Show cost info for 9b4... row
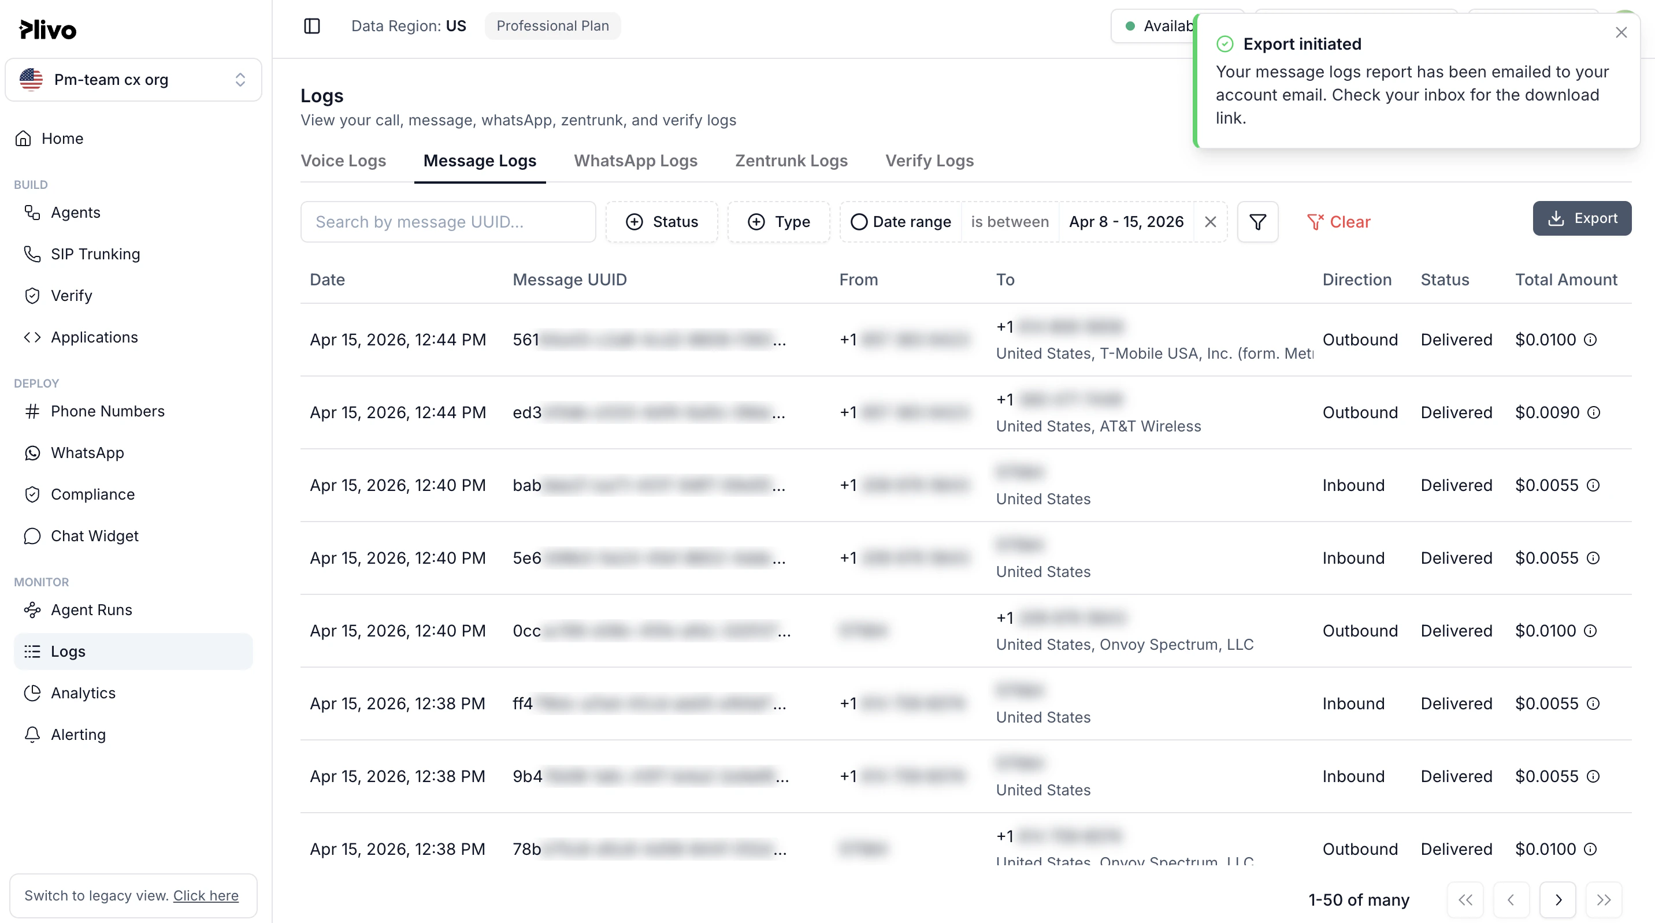This screenshot has width=1655, height=923. (x=1593, y=776)
